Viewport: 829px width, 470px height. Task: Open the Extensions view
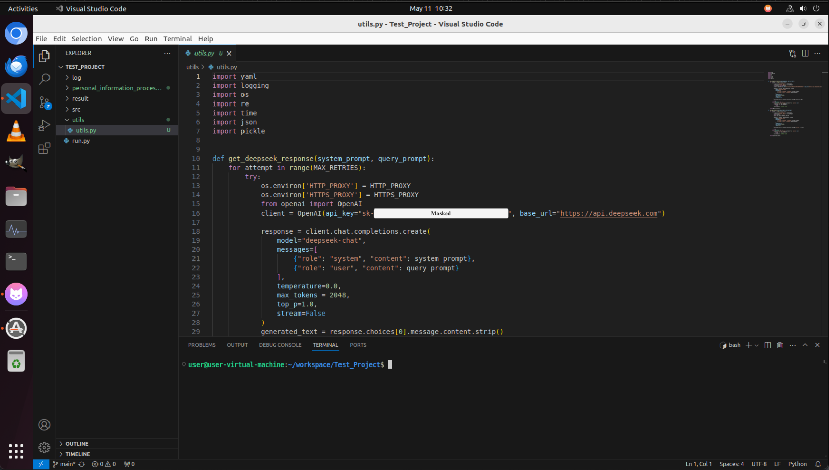tap(44, 148)
